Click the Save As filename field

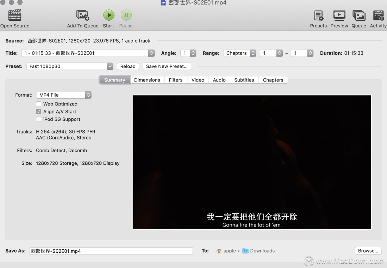[x=111, y=251]
